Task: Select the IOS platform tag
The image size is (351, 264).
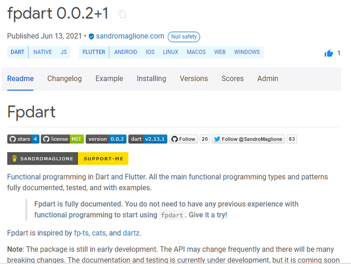Action: tap(150, 52)
